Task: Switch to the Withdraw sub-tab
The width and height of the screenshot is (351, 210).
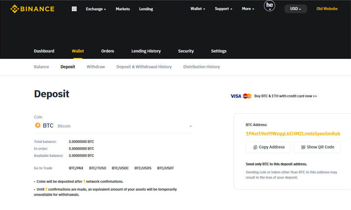Action: (x=96, y=67)
